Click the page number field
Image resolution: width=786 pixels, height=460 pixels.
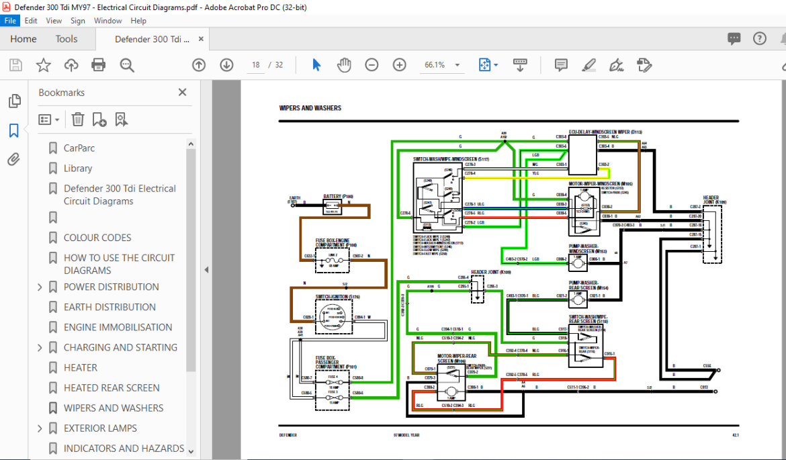pos(256,65)
